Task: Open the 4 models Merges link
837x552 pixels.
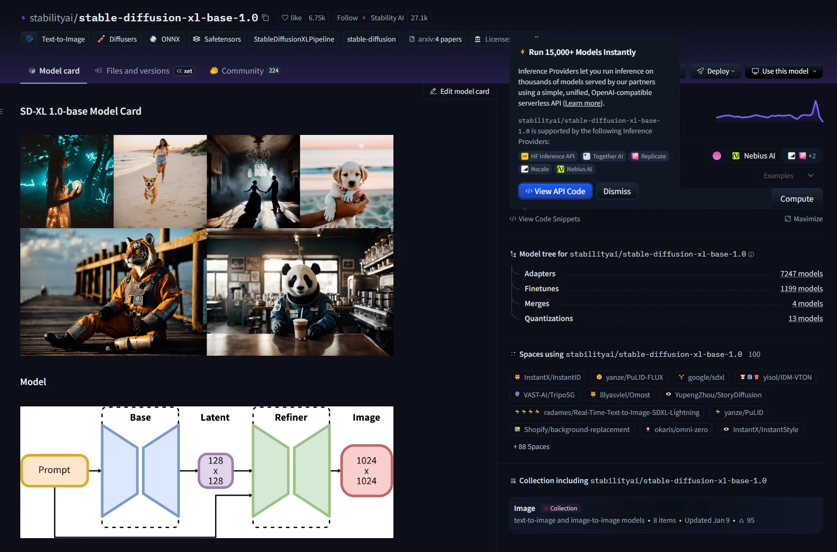Action: [x=807, y=303]
